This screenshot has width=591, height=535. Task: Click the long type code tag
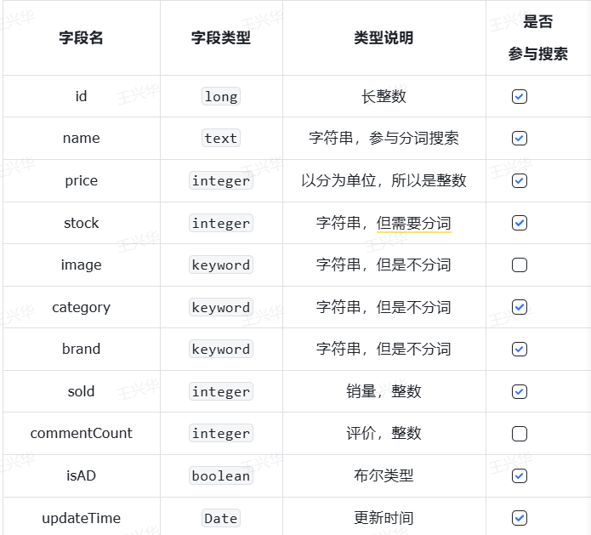click(x=221, y=97)
